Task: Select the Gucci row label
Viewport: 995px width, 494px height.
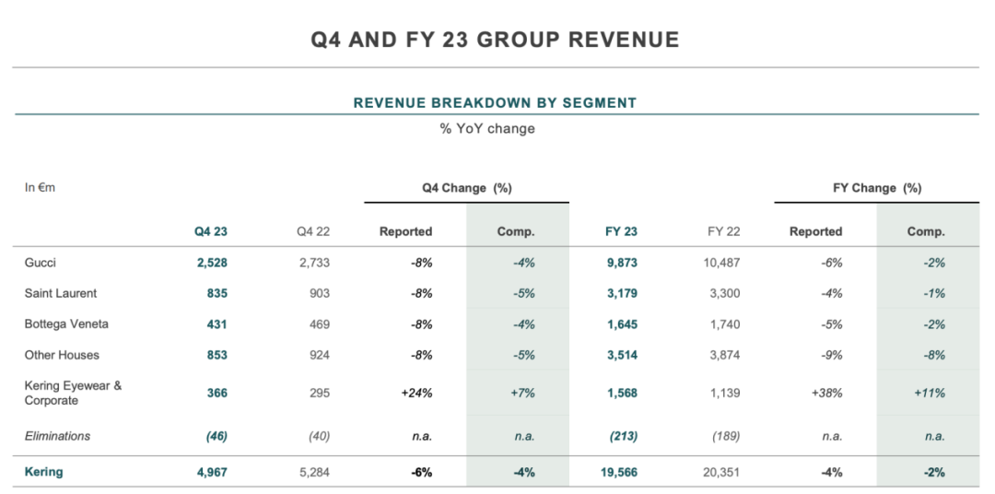Action: pyautogui.click(x=41, y=263)
